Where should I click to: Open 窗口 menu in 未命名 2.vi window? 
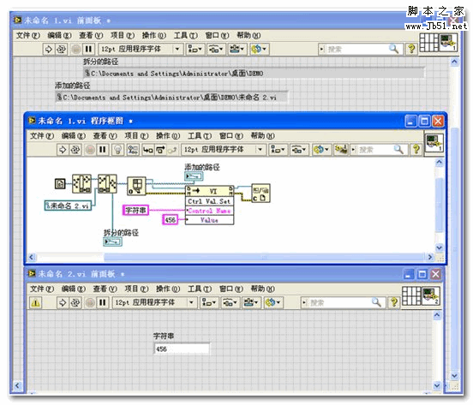[x=231, y=289]
